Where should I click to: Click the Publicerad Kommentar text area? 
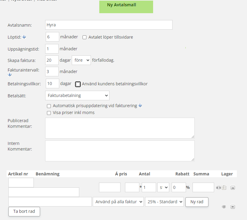point(120,128)
